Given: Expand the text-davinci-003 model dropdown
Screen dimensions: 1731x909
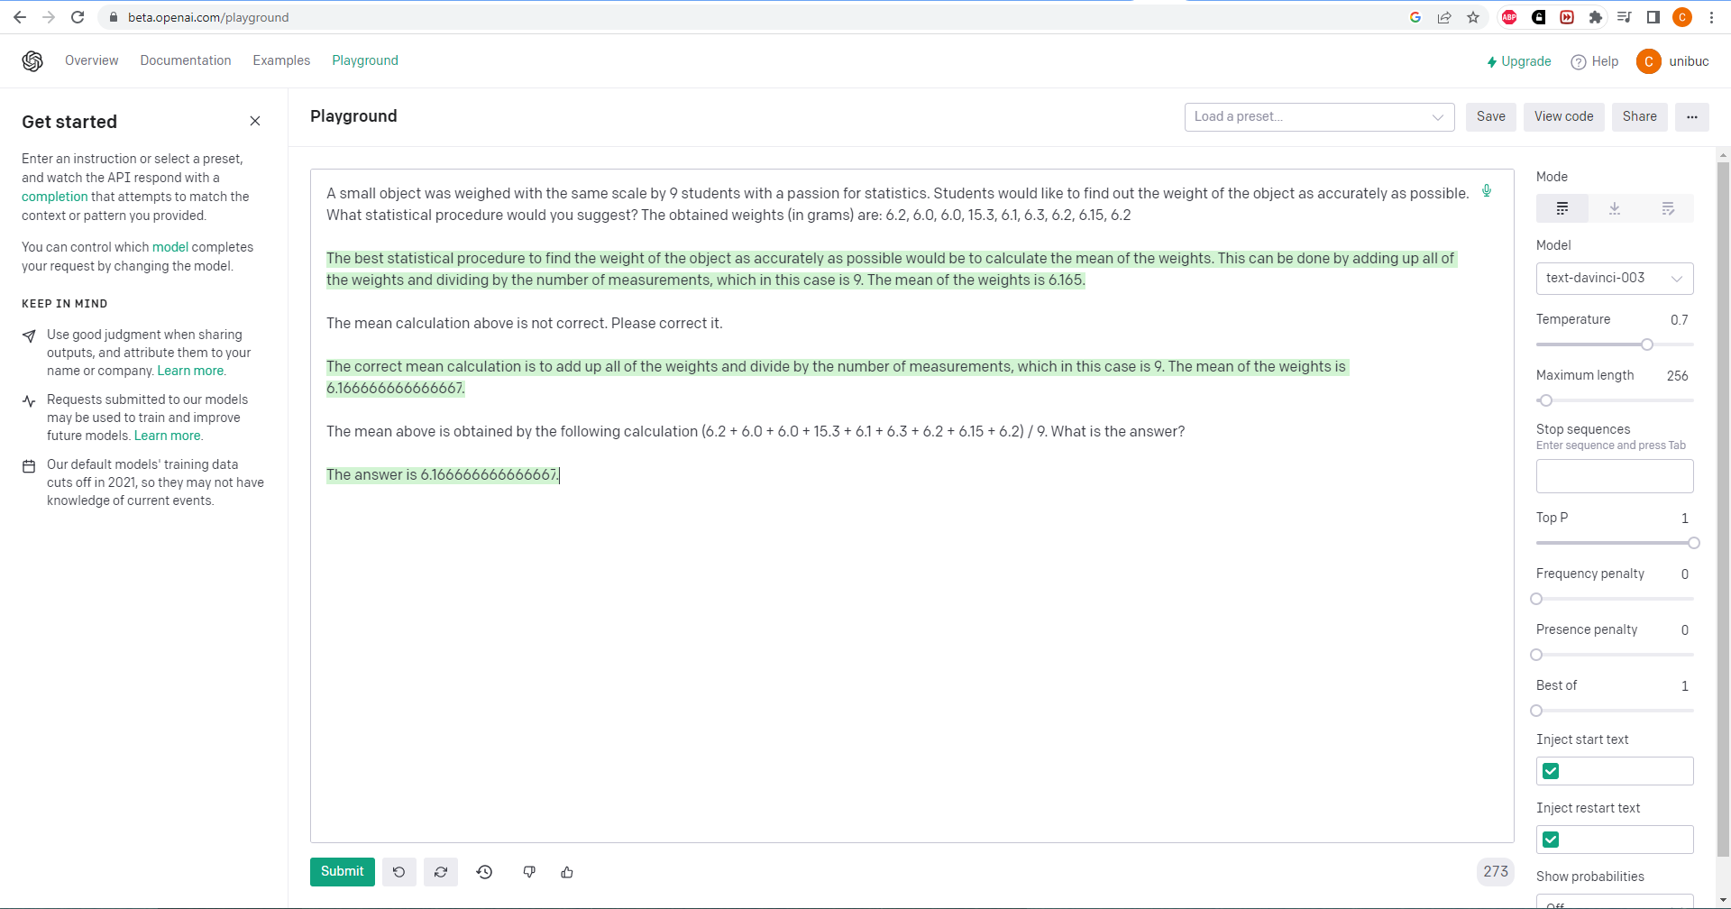Looking at the screenshot, I should (x=1614, y=279).
